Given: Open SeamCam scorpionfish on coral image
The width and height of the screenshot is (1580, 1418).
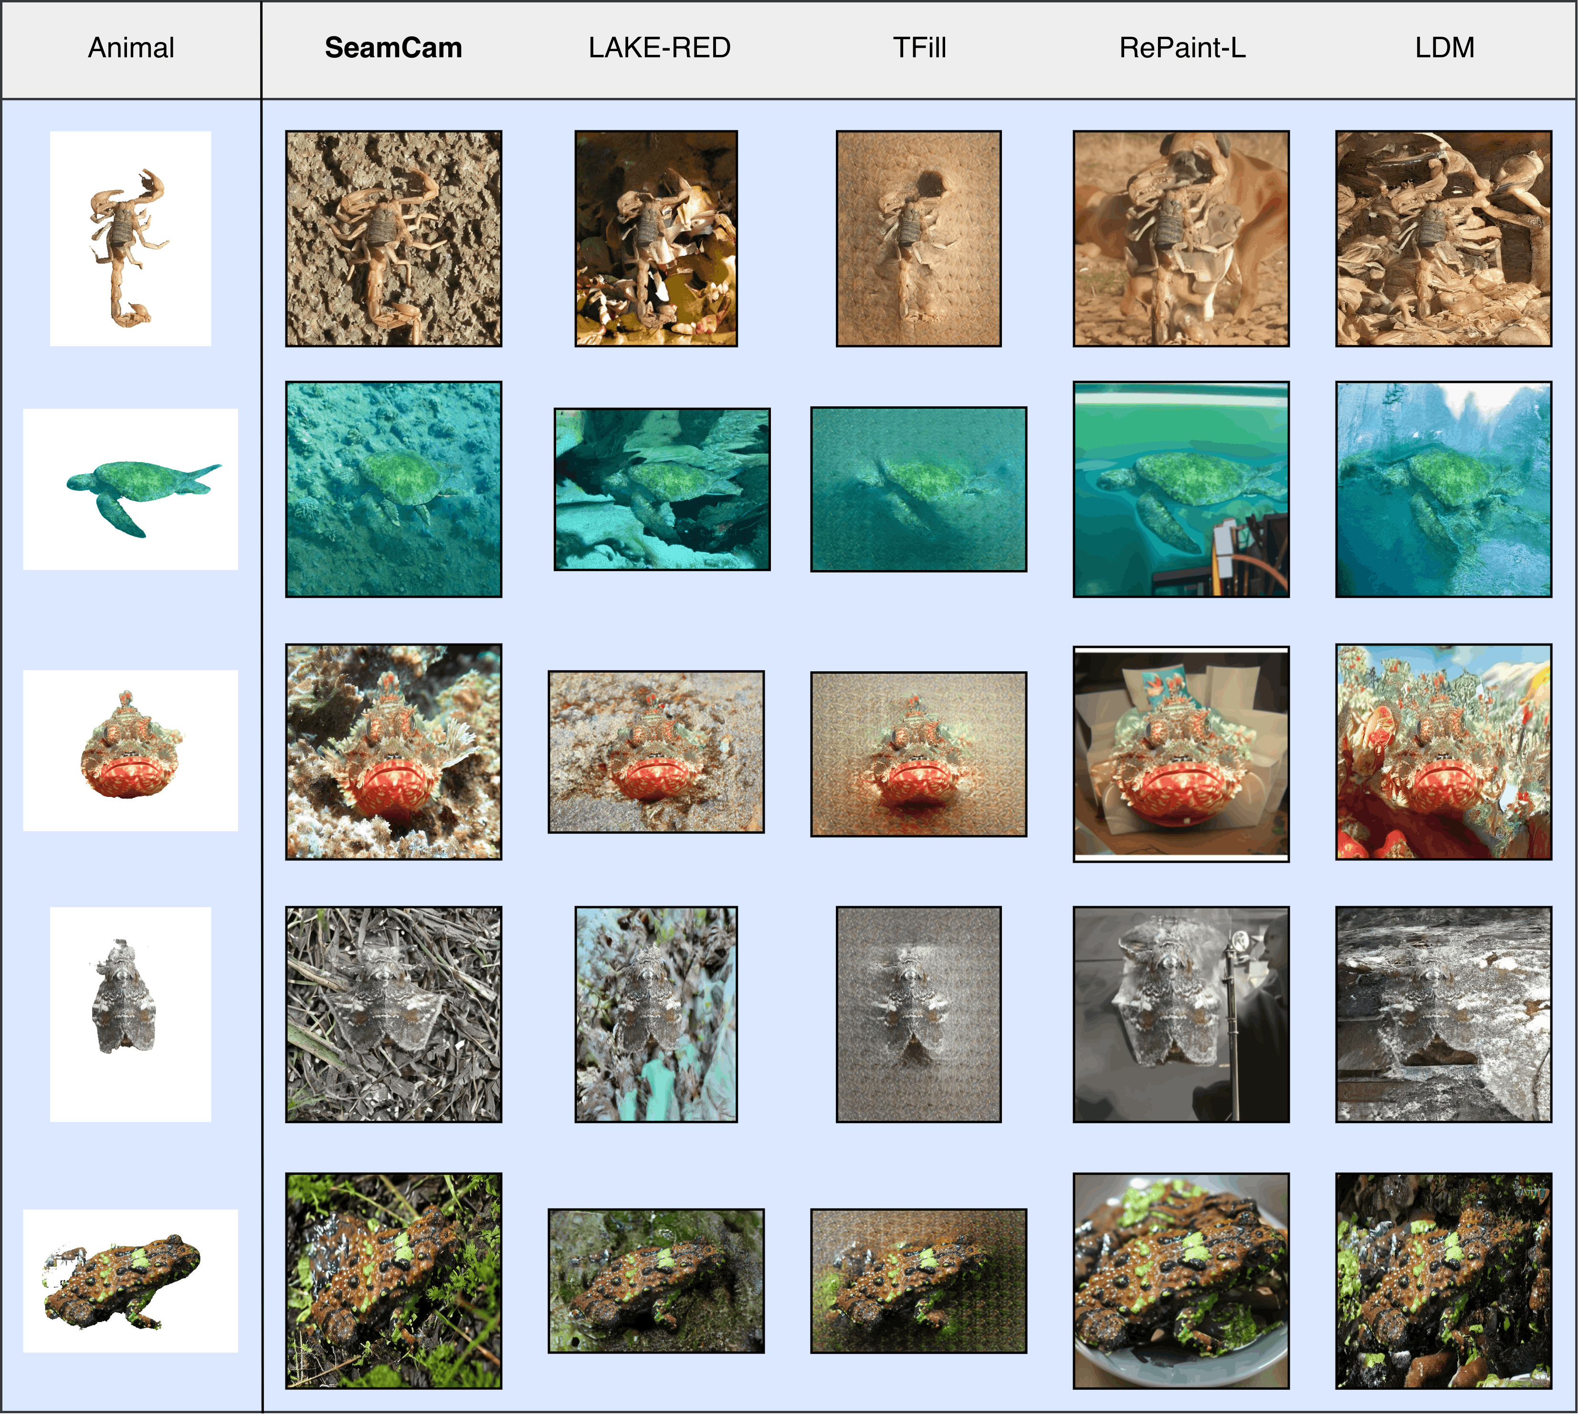Looking at the screenshot, I should coord(393,752).
